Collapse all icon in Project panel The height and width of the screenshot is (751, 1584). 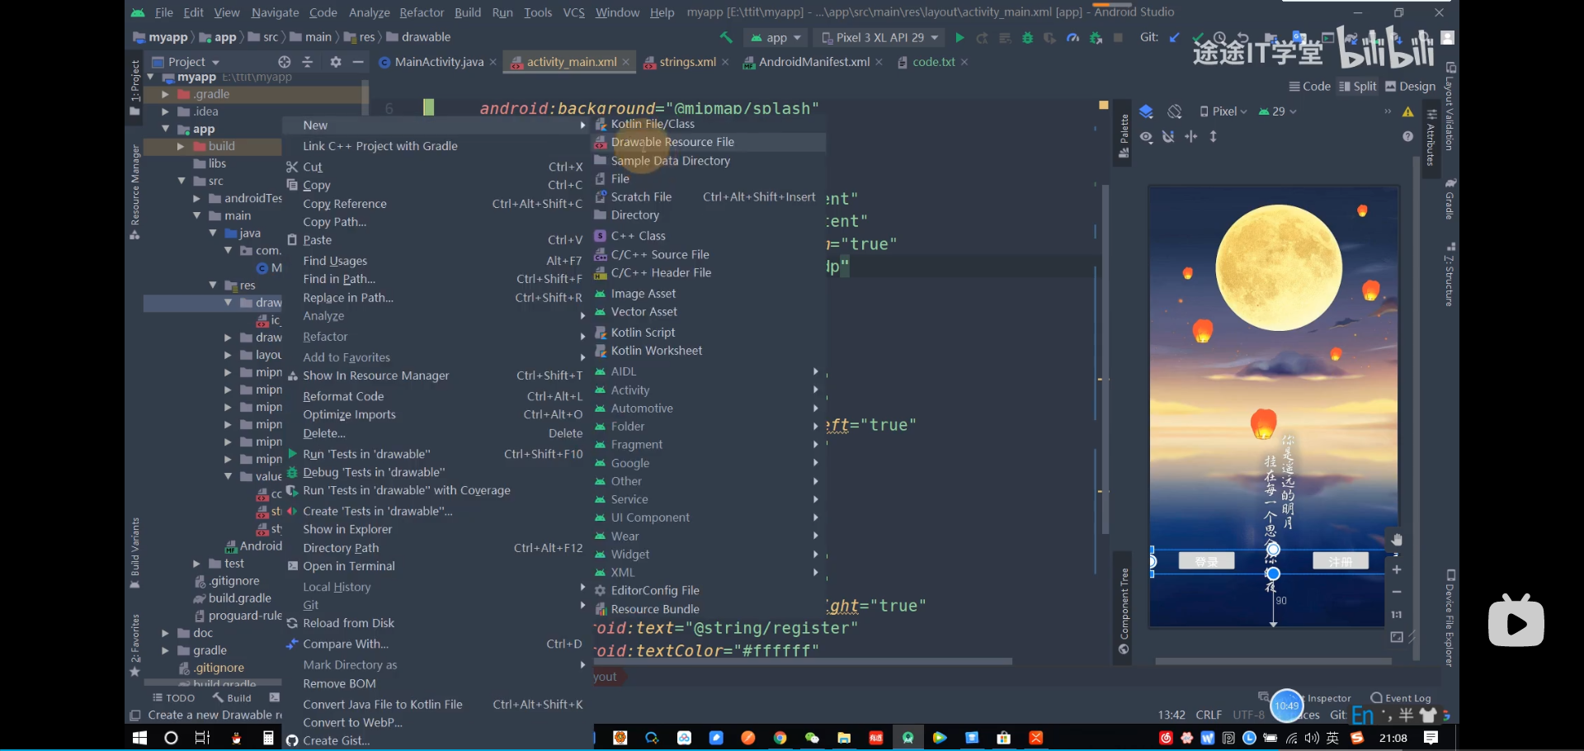point(308,62)
